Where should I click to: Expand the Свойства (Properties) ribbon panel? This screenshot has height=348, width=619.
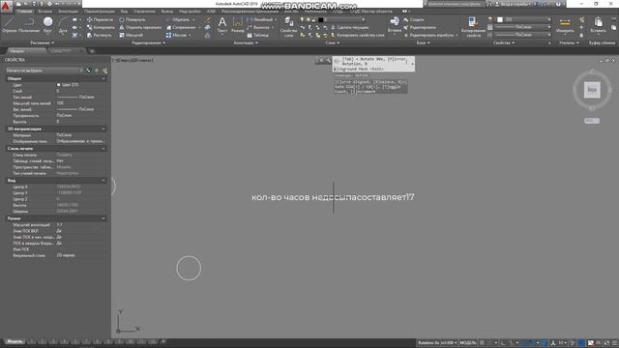pos(504,43)
